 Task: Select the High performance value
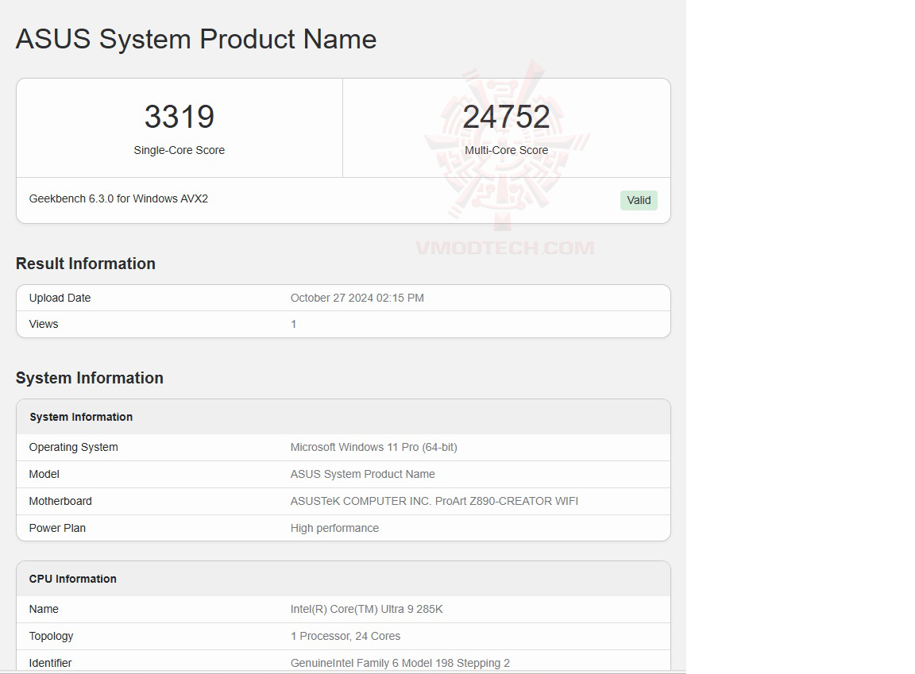(335, 528)
